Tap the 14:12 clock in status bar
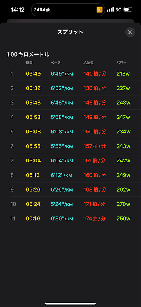This screenshot has height=307, width=141. tap(18, 10)
